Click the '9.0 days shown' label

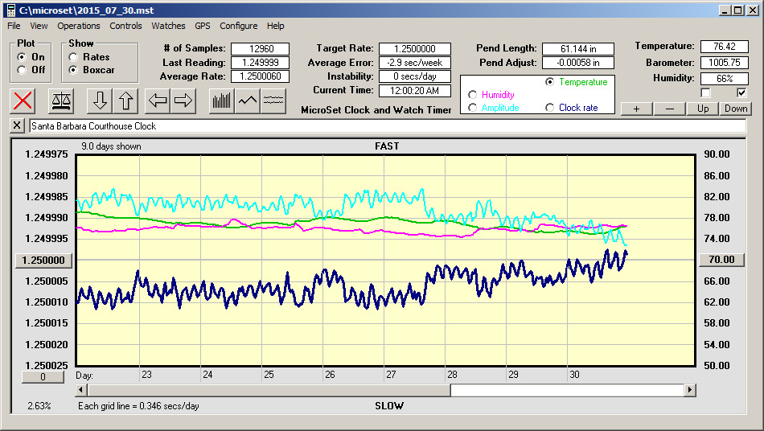tap(111, 146)
